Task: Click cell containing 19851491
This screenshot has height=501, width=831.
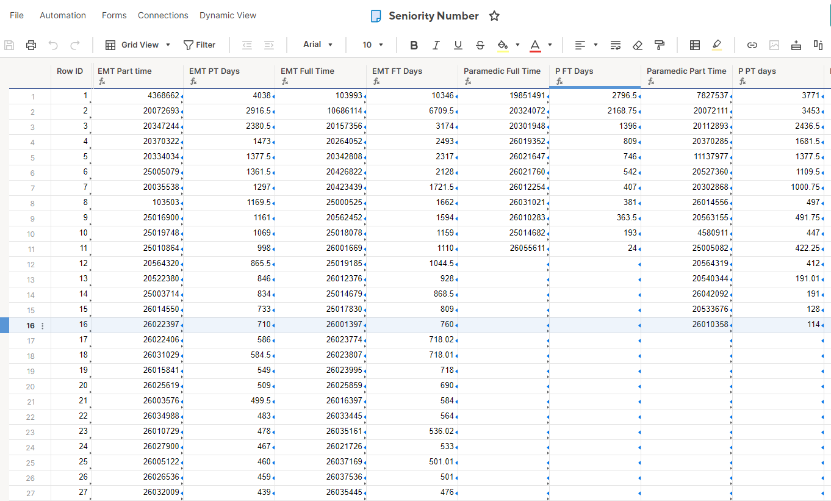Action: pos(504,96)
